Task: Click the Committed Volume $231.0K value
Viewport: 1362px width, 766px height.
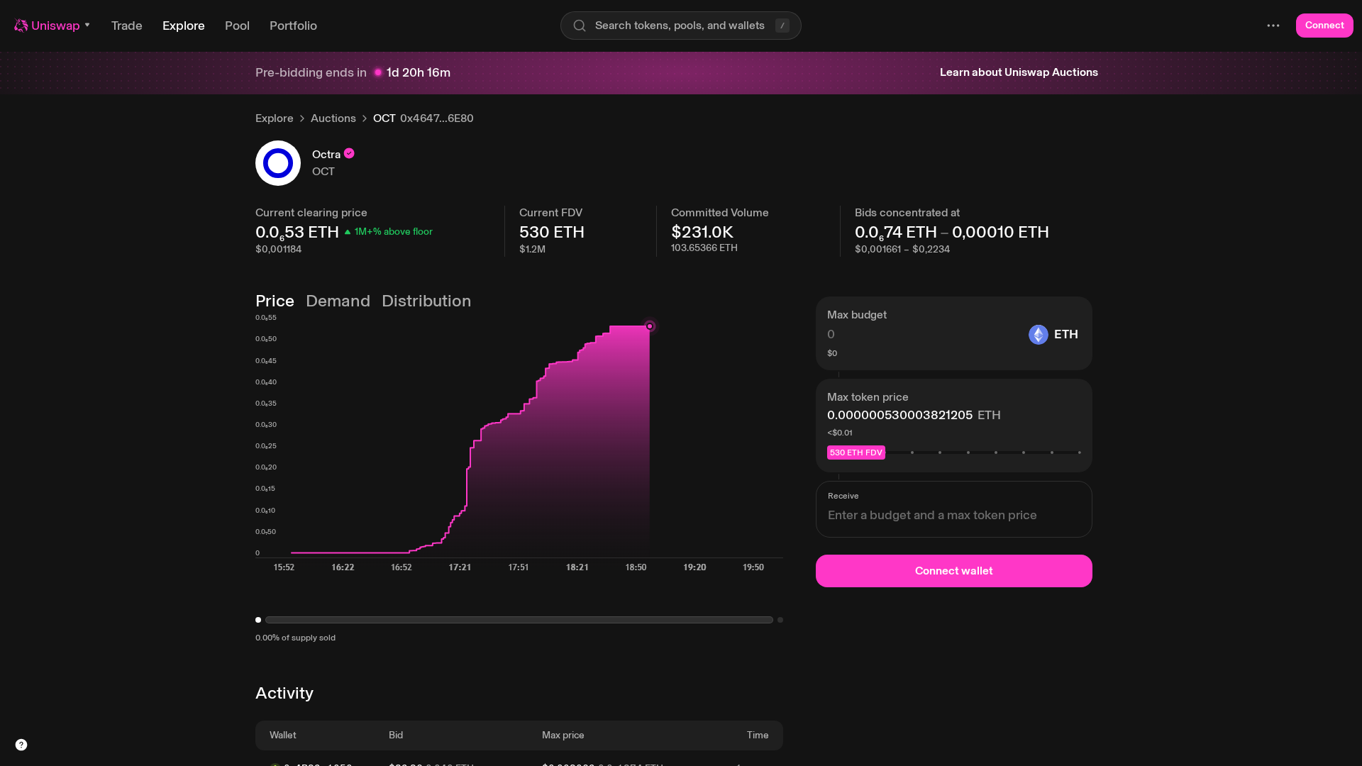Action: 702,232
